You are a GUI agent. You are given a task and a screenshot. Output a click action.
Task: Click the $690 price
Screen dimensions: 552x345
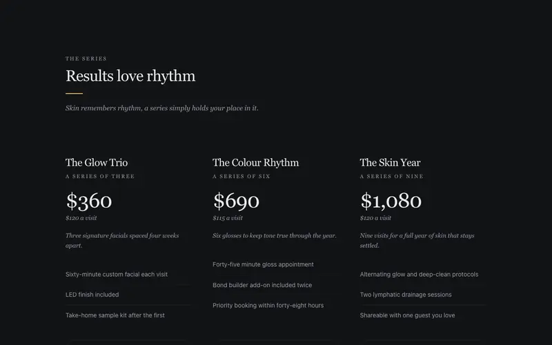(236, 201)
